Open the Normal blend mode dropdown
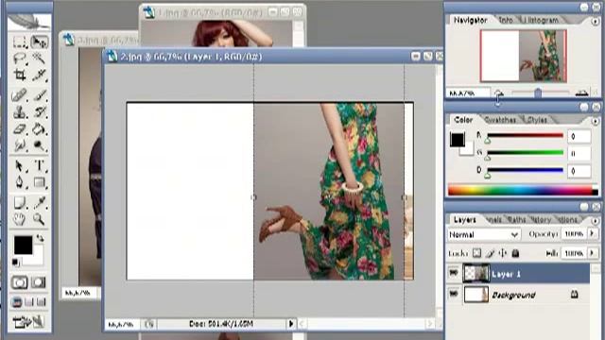The image size is (605, 340). point(484,234)
